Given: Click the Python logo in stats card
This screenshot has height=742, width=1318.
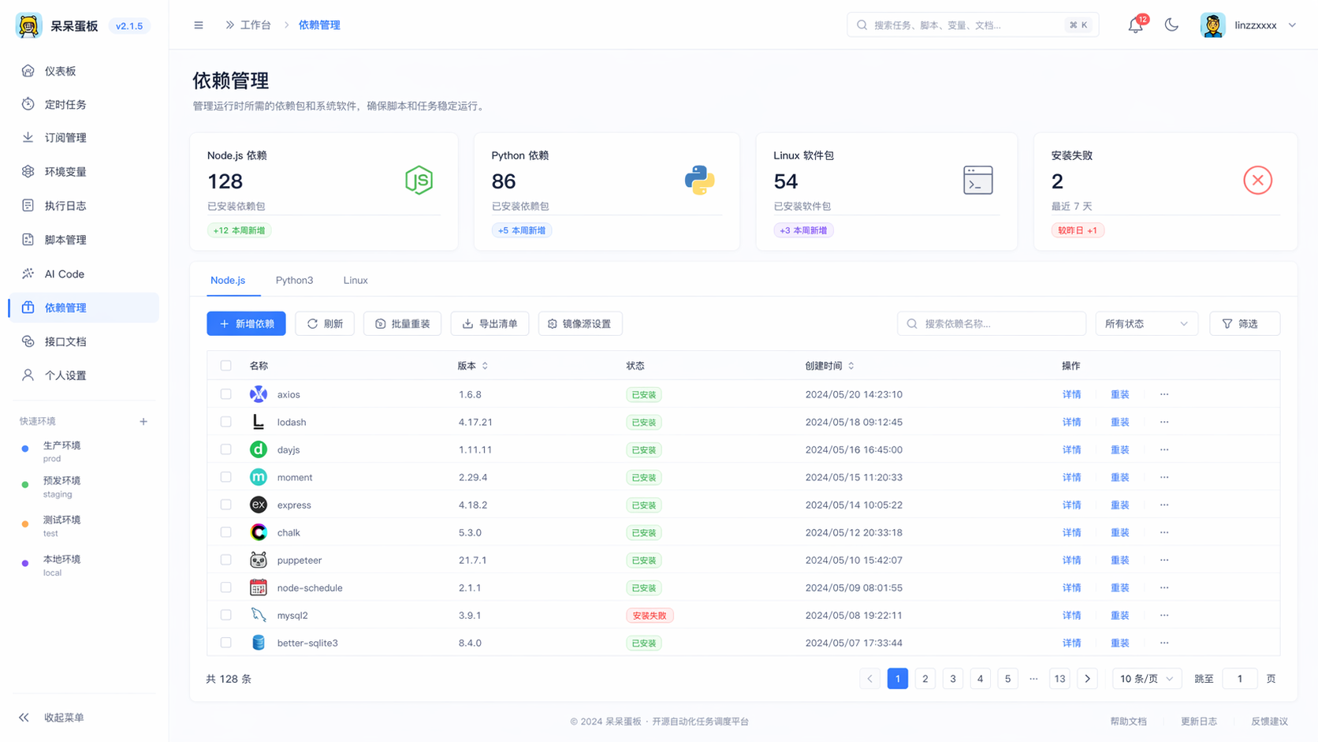Looking at the screenshot, I should [x=699, y=181].
